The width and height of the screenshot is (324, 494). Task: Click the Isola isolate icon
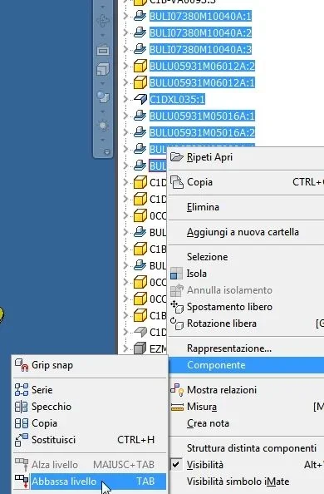tap(176, 274)
